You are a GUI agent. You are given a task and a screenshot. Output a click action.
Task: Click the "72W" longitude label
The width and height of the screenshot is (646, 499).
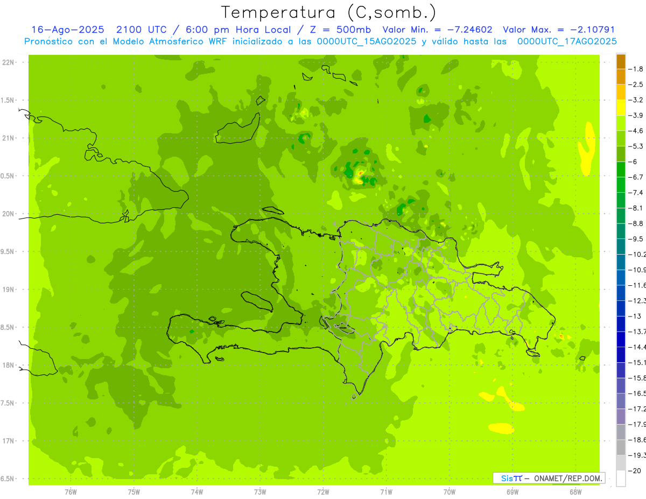(x=323, y=492)
